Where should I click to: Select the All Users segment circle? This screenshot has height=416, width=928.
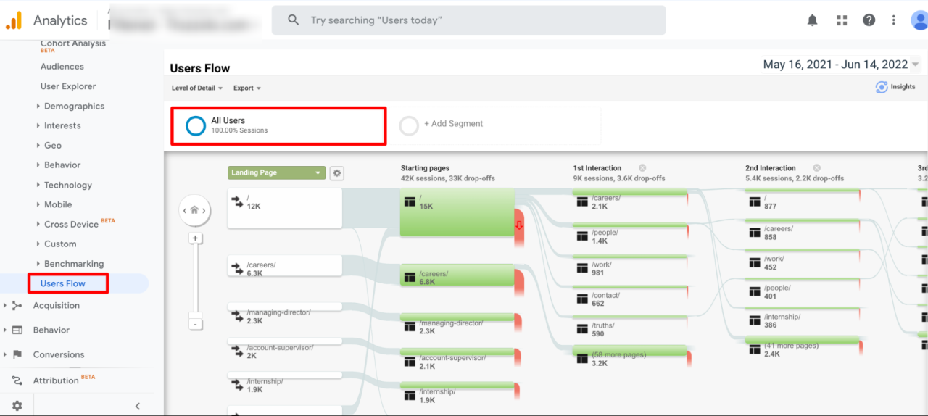[x=196, y=125]
